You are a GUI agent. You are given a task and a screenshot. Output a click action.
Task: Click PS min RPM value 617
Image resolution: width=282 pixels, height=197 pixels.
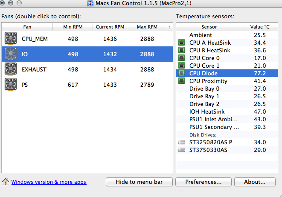tap(73, 85)
